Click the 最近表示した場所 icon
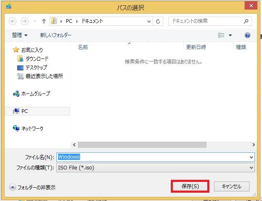262x201 pixels. 20,76
